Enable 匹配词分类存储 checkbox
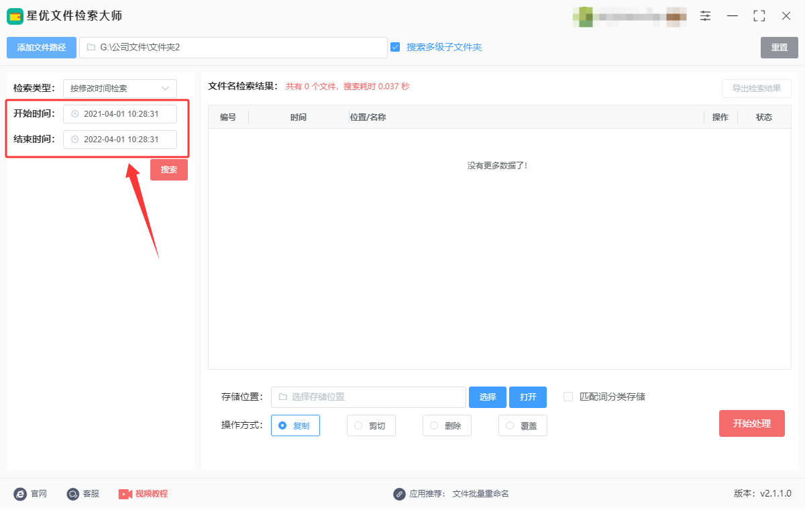This screenshot has height=510, width=805. (x=568, y=397)
